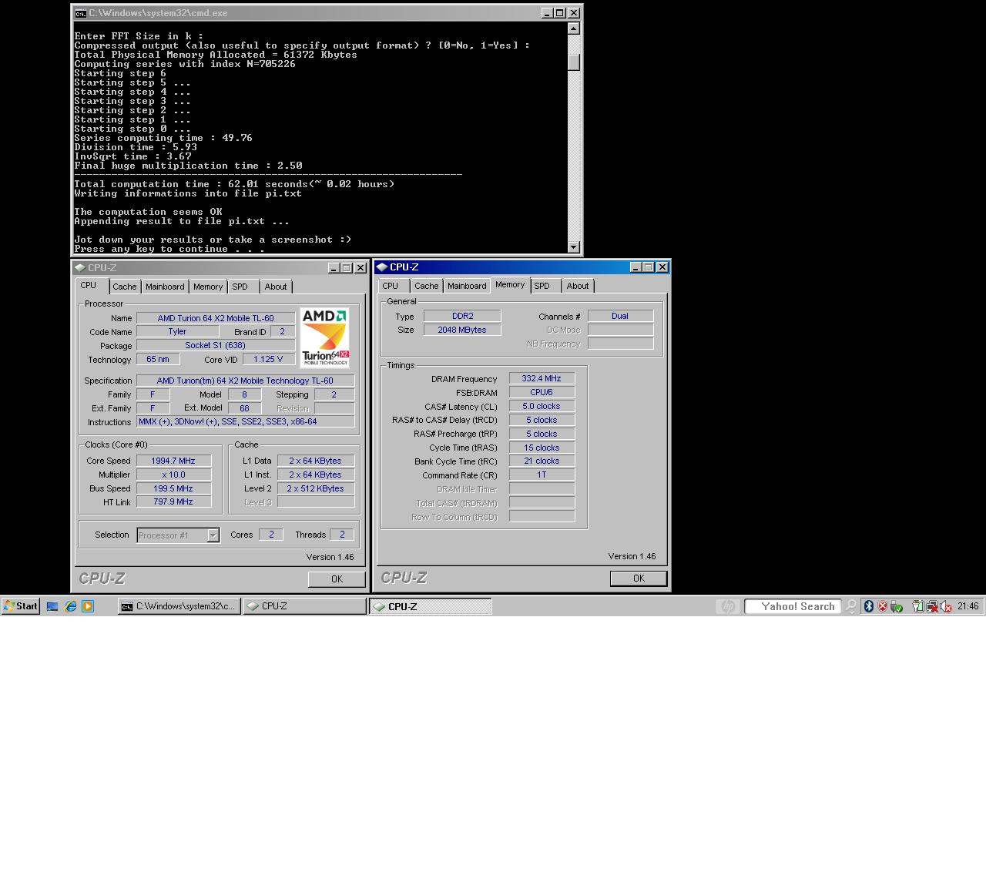Open Windows Media Player quick launch icon

[x=88, y=606]
